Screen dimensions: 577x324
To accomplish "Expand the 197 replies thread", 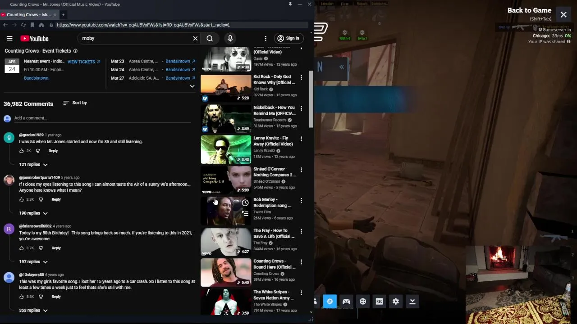I will 33,262.
